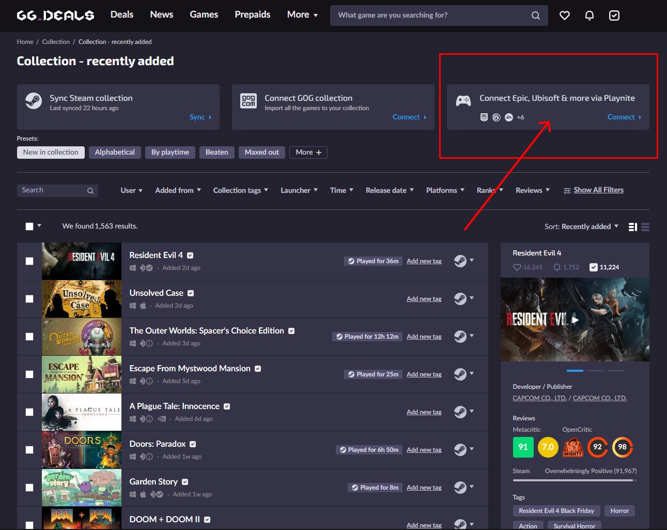
Task: Click the search icon in collection Search field
Action: [x=90, y=191]
